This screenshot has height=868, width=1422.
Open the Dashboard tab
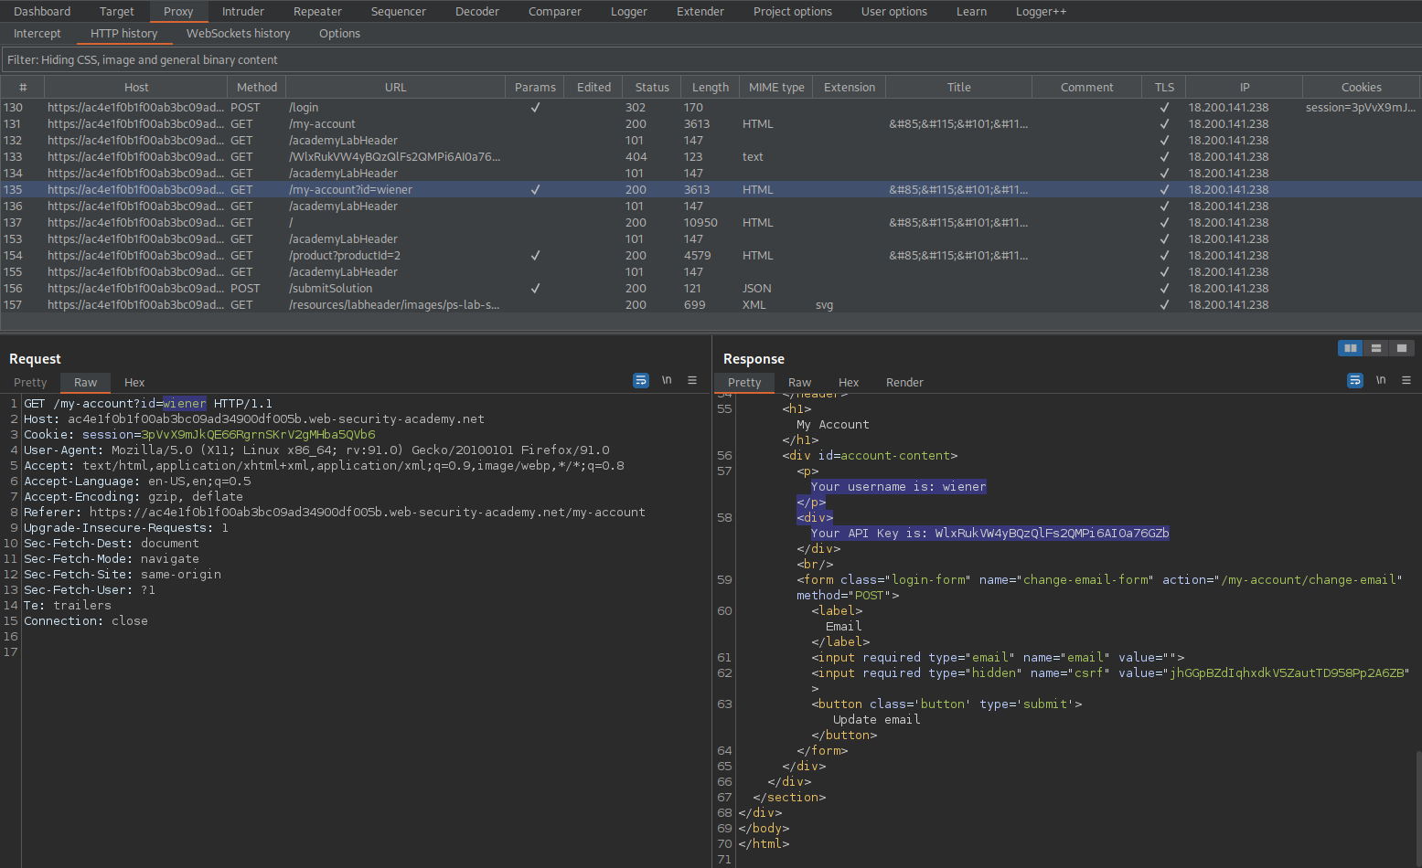tap(42, 12)
